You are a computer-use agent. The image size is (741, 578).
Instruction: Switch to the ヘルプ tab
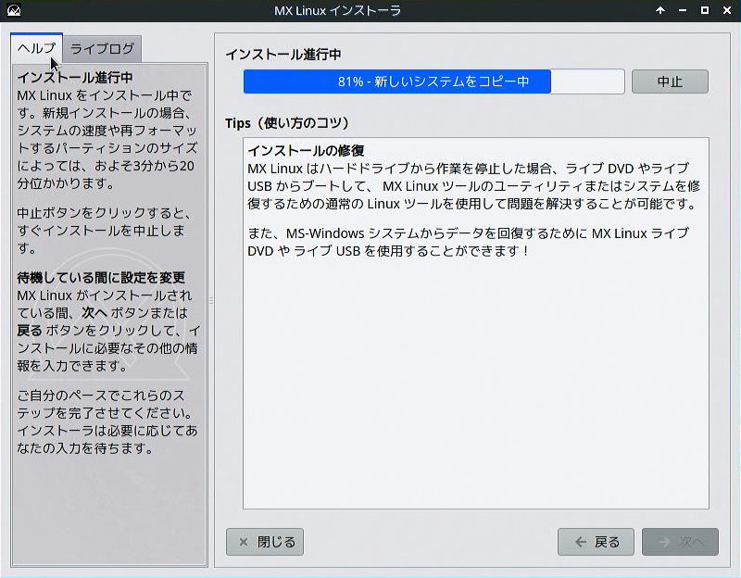click(x=36, y=48)
